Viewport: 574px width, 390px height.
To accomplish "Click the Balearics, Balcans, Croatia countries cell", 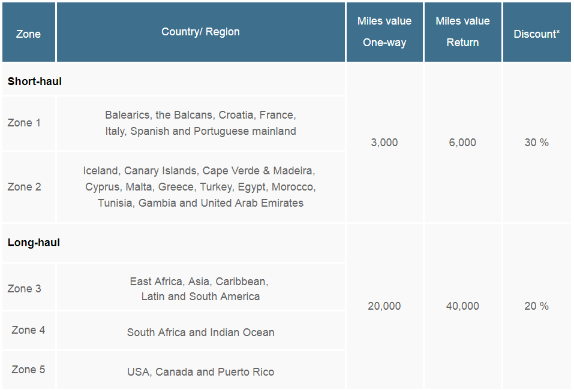I will coord(200,123).
